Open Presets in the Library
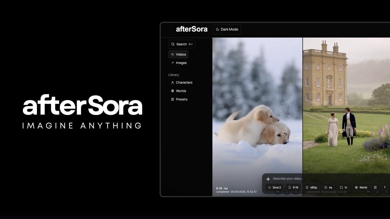This screenshot has height=219, width=390. pyautogui.click(x=179, y=99)
